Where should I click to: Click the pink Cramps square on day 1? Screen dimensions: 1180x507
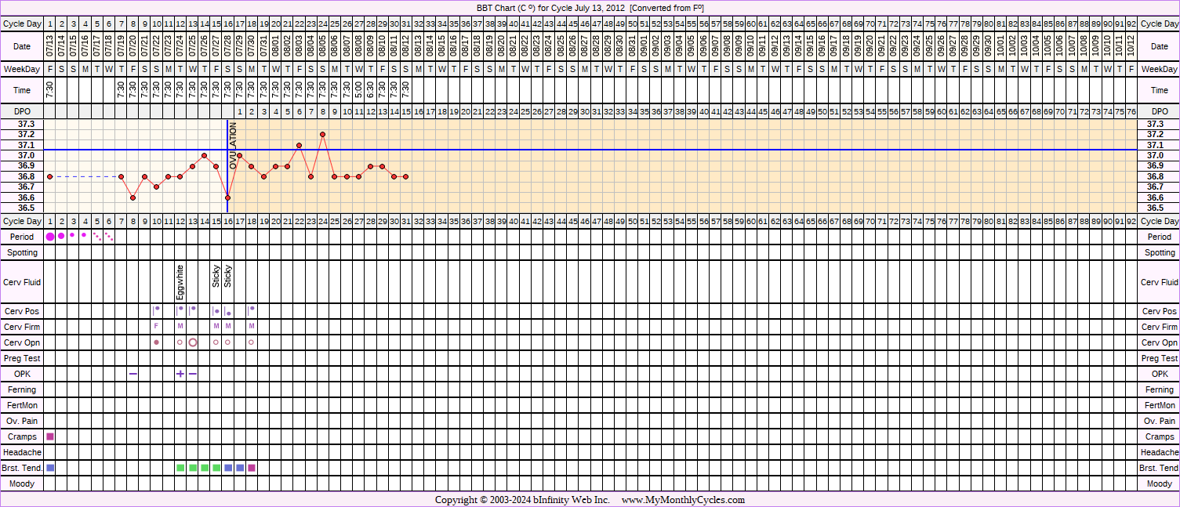[x=50, y=436]
